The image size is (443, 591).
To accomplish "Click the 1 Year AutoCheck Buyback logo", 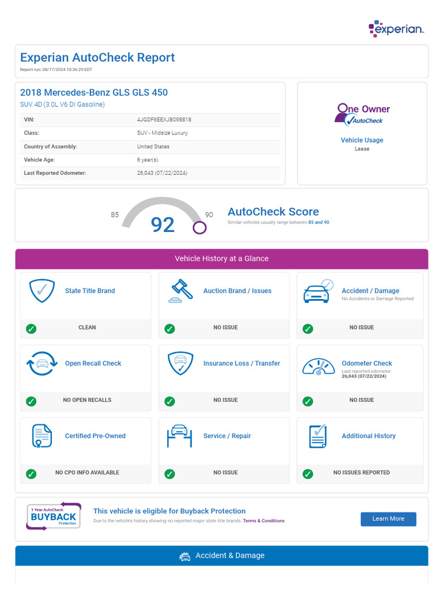I will (x=54, y=517).
